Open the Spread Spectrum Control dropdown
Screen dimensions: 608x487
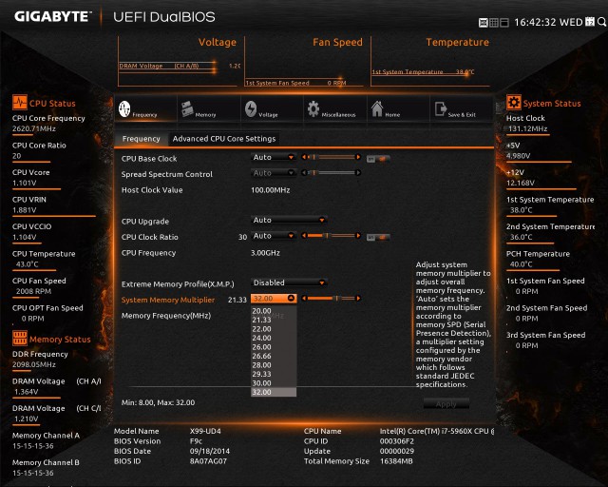[274, 173]
